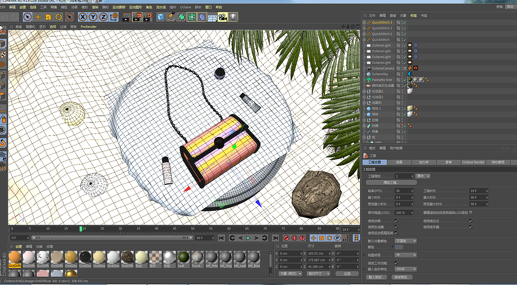This screenshot has height=285, width=517.
Task: Click the green Subdivision Surface generator icon
Action: point(182,17)
